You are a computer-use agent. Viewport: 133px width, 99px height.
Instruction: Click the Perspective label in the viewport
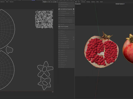tap(78, 4)
